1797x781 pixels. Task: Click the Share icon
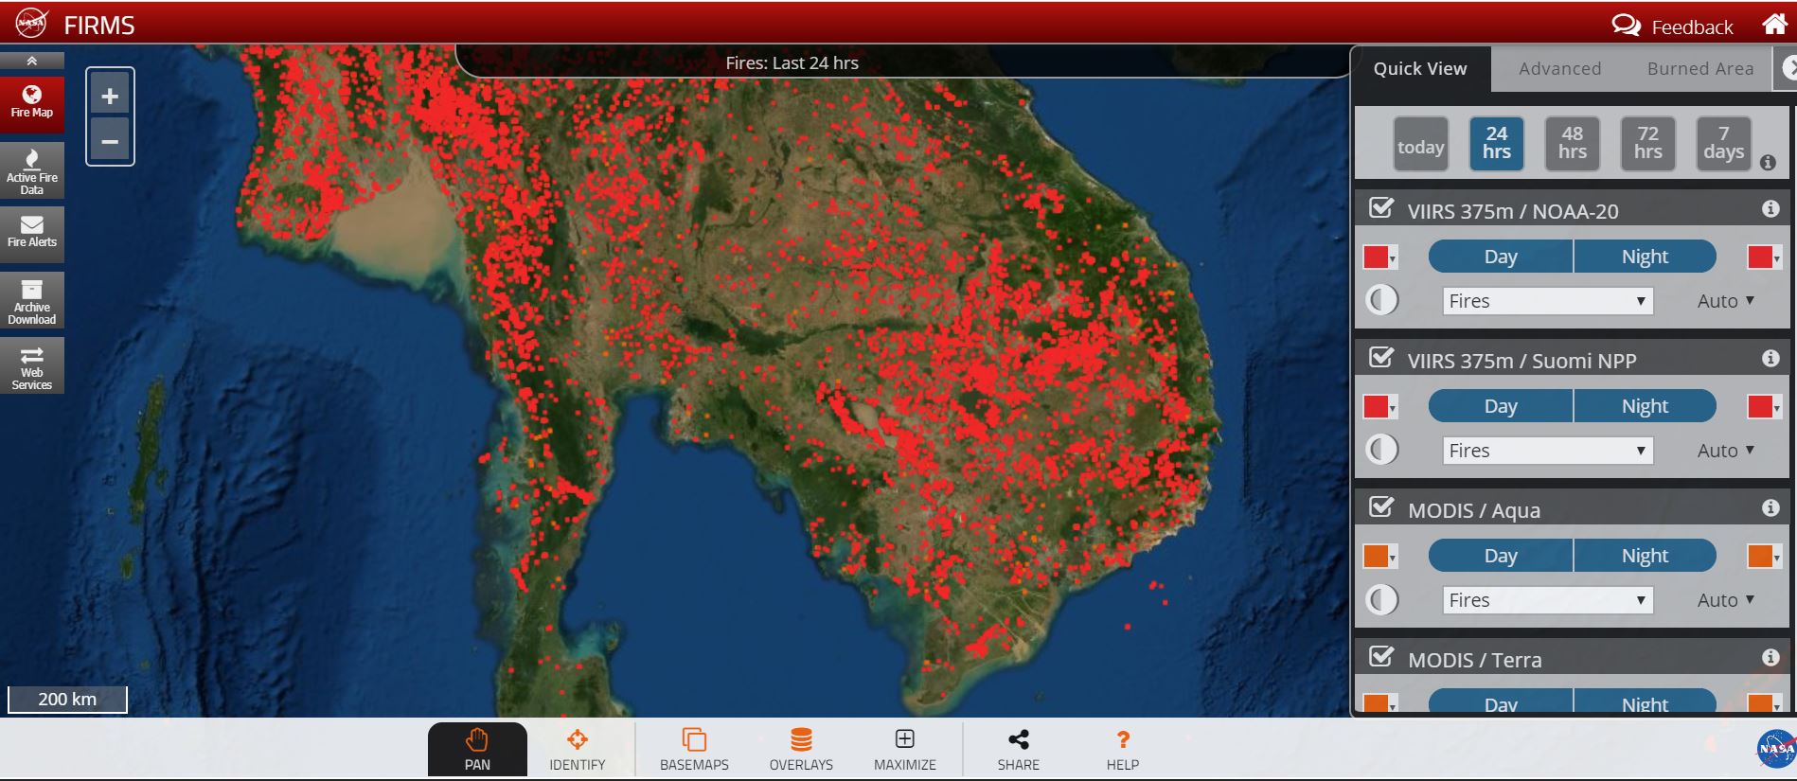click(x=1018, y=749)
